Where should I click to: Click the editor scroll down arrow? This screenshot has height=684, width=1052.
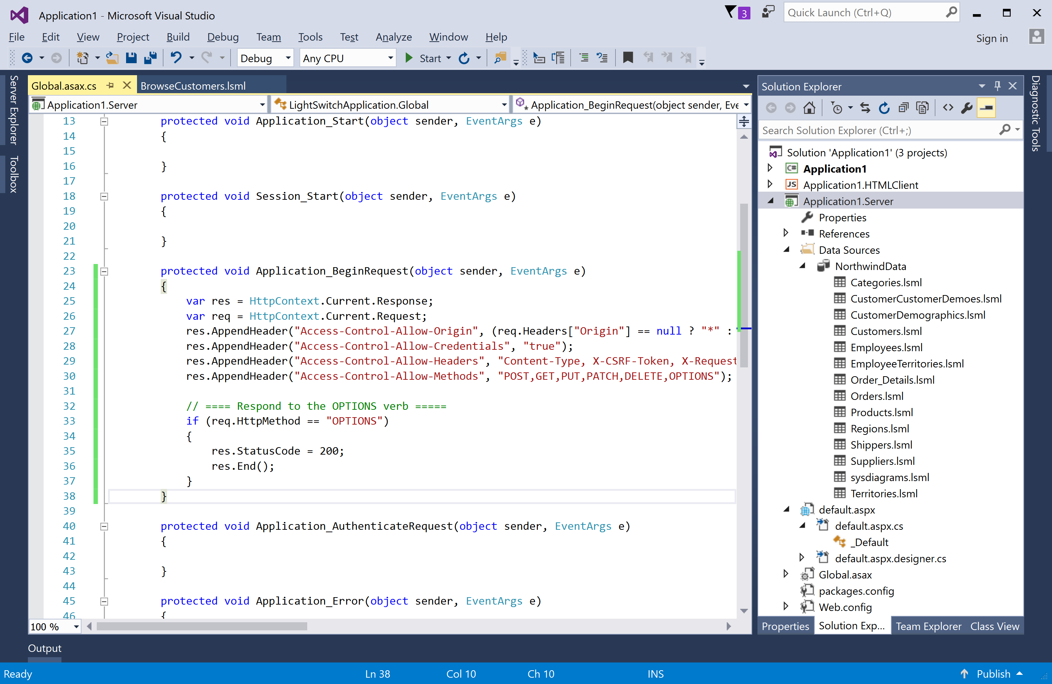744,611
